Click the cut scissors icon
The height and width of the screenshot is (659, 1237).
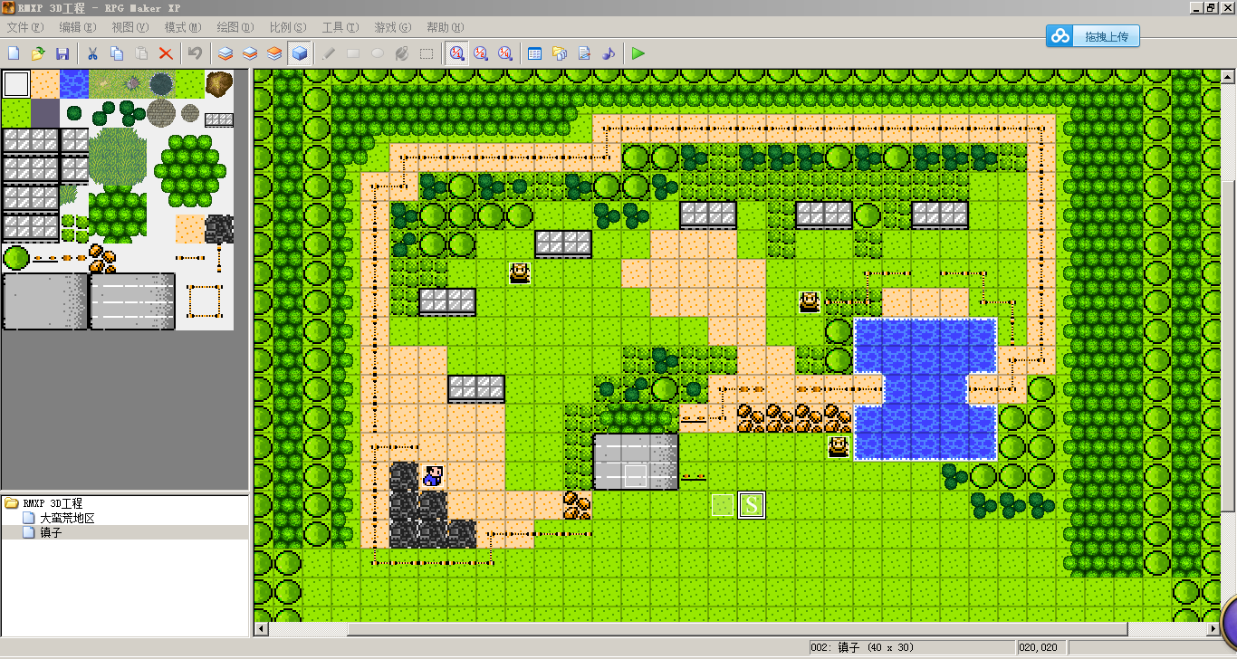[92, 53]
